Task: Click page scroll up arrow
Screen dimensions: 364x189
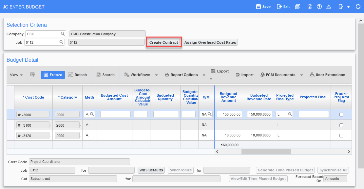Action: [361, 21]
